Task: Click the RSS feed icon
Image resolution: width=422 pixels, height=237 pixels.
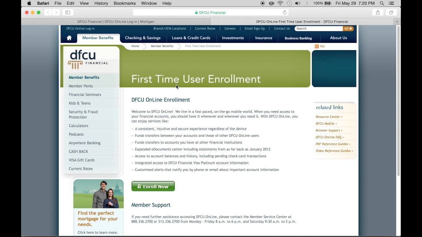Action: tap(317, 46)
